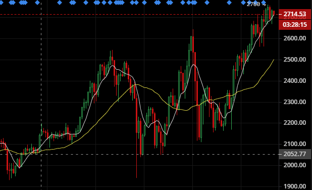Click the red 2714.53 current price label
Viewport: 312px width, 190px height.
(295, 14)
